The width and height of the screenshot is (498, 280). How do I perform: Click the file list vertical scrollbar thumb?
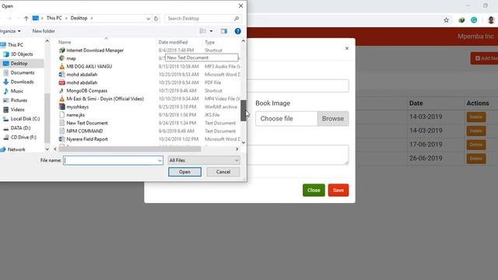[243, 110]
